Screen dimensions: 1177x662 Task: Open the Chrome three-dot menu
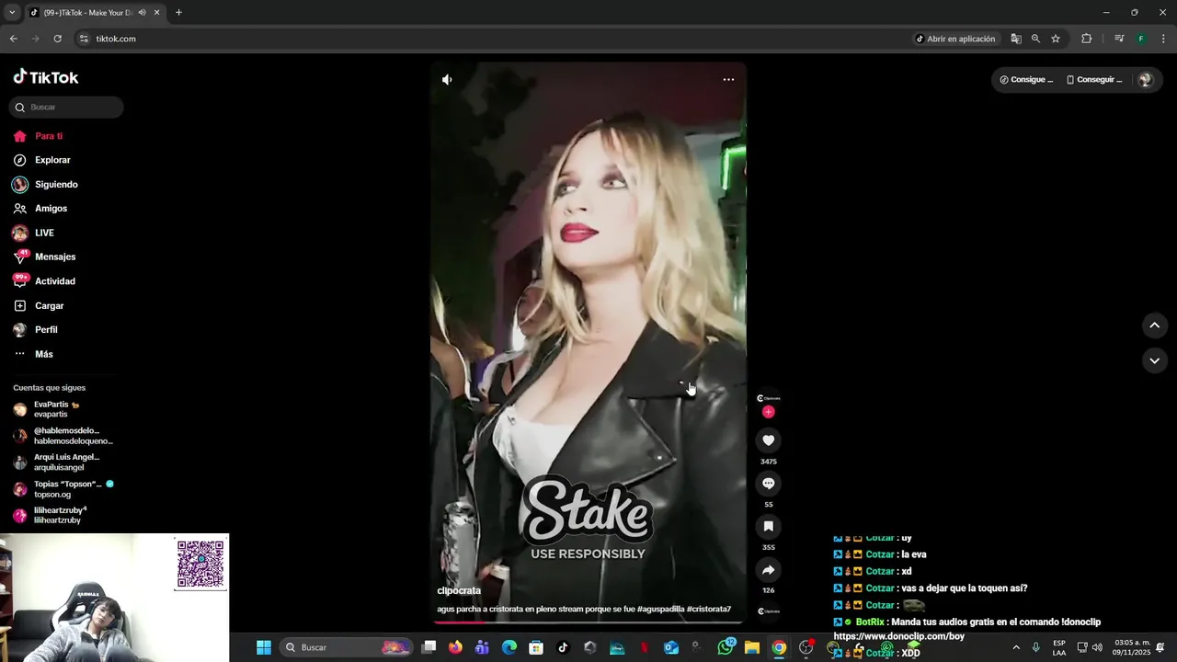pyautogui.click(x=1163, y=39)
